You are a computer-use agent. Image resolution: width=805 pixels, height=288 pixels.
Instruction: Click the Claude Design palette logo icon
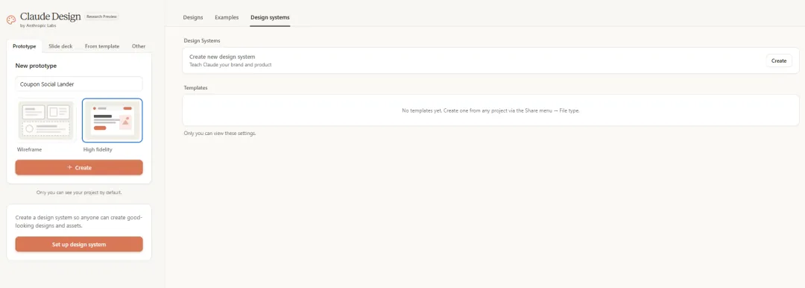click(x=10, y=20)
